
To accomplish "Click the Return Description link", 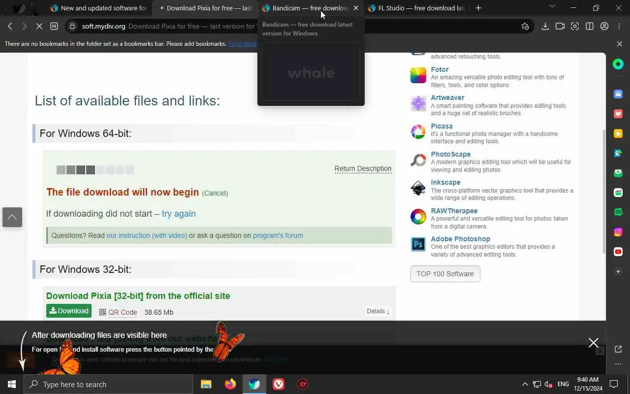I will click(363, 168).
